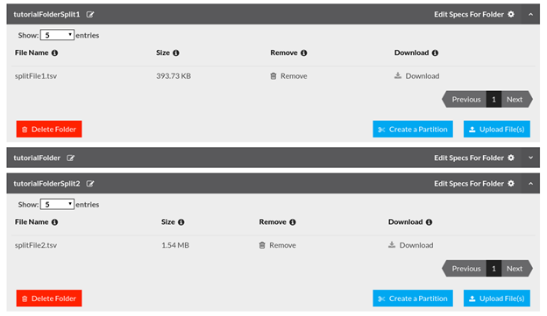Select page 1 in tutorialFolderSplit1 pagination
The width and height of the screenshot is (547, 316).
coord(494,99)
